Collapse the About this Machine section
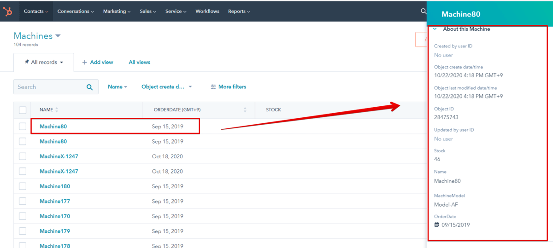The image size is (553, 248). [x=435, y=29]
